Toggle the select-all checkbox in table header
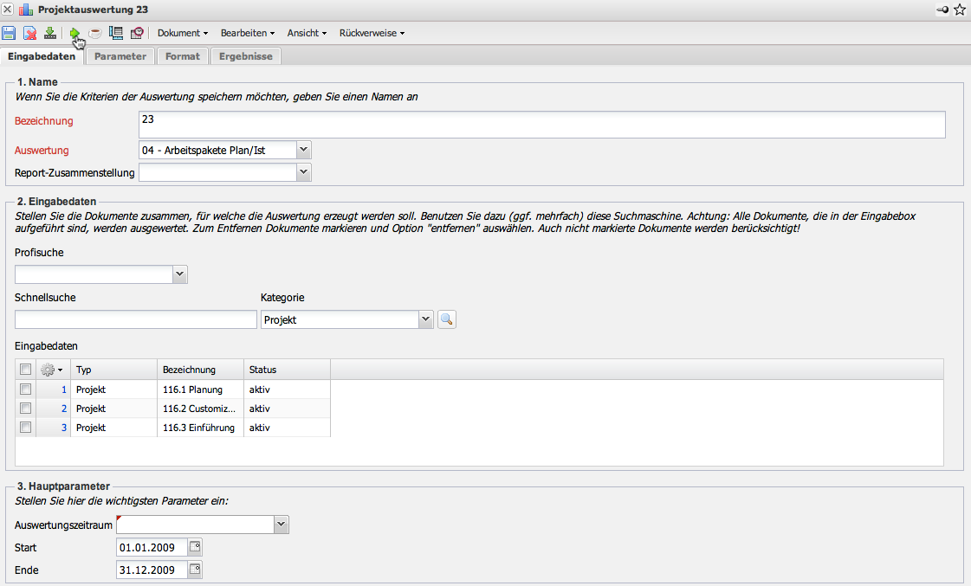The height and width of the screenshot is (586, 971). 25,370
